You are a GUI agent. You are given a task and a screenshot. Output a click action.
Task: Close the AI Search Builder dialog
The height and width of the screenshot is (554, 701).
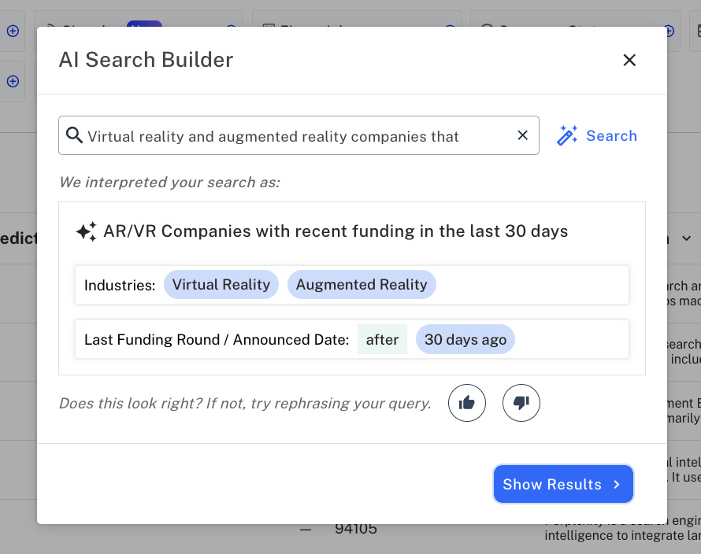point(629,60)
